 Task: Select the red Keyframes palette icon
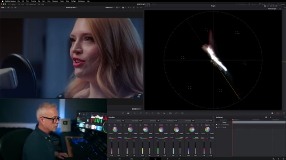(278, 113)
